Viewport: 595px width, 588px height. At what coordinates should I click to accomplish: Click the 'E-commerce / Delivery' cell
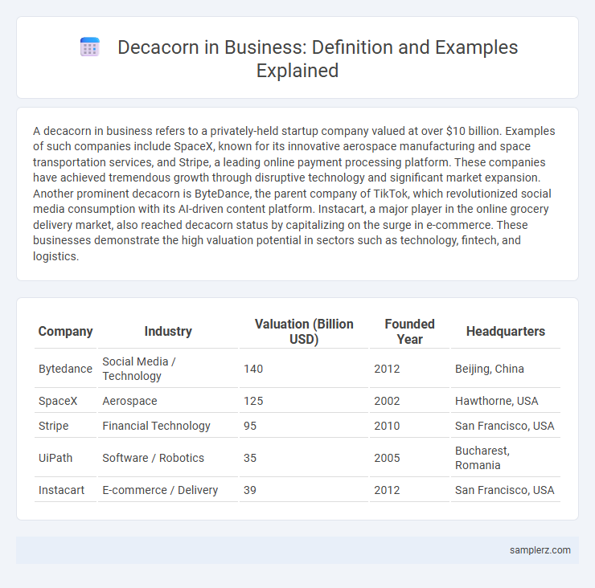tap(168, 490)
